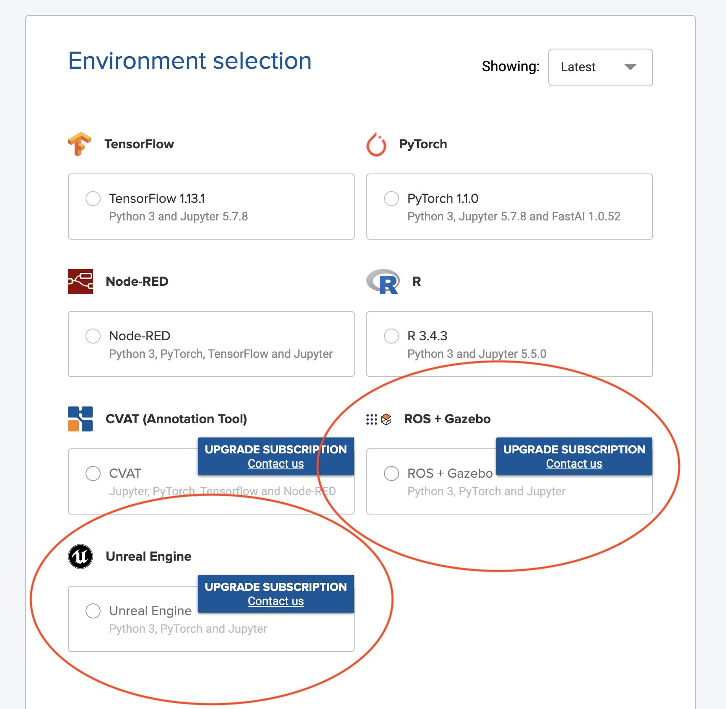Image resolution: width=726 pixels, height=709 pixels.
Task: Choose the Node-RED environment radio button
Action: (x=93, y=336)
